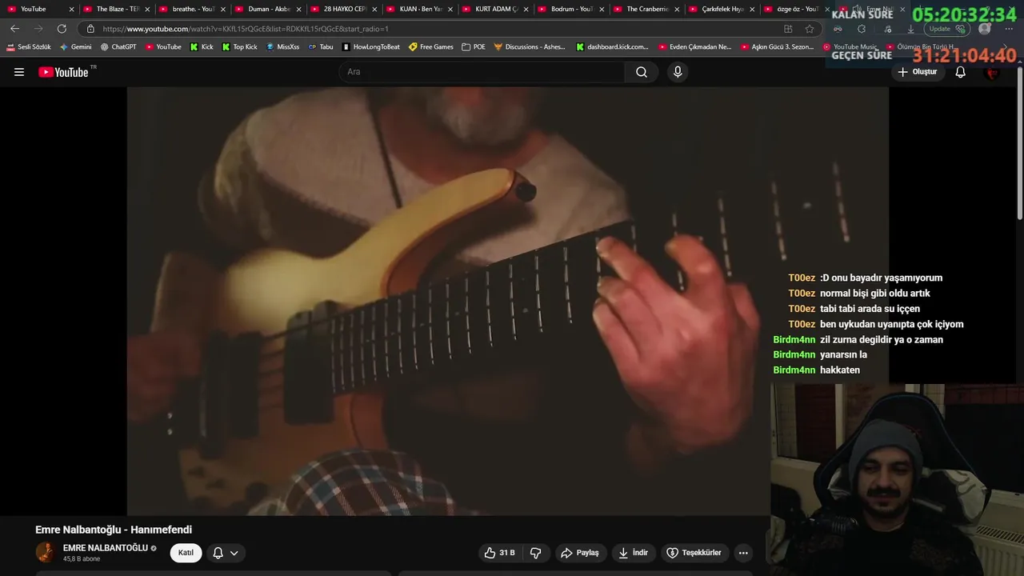Open the EMRE NALBANTOĞLU channel name link
Viewport: 1024px width, 576px height.
pyautogui.click(x=106, y=548)
